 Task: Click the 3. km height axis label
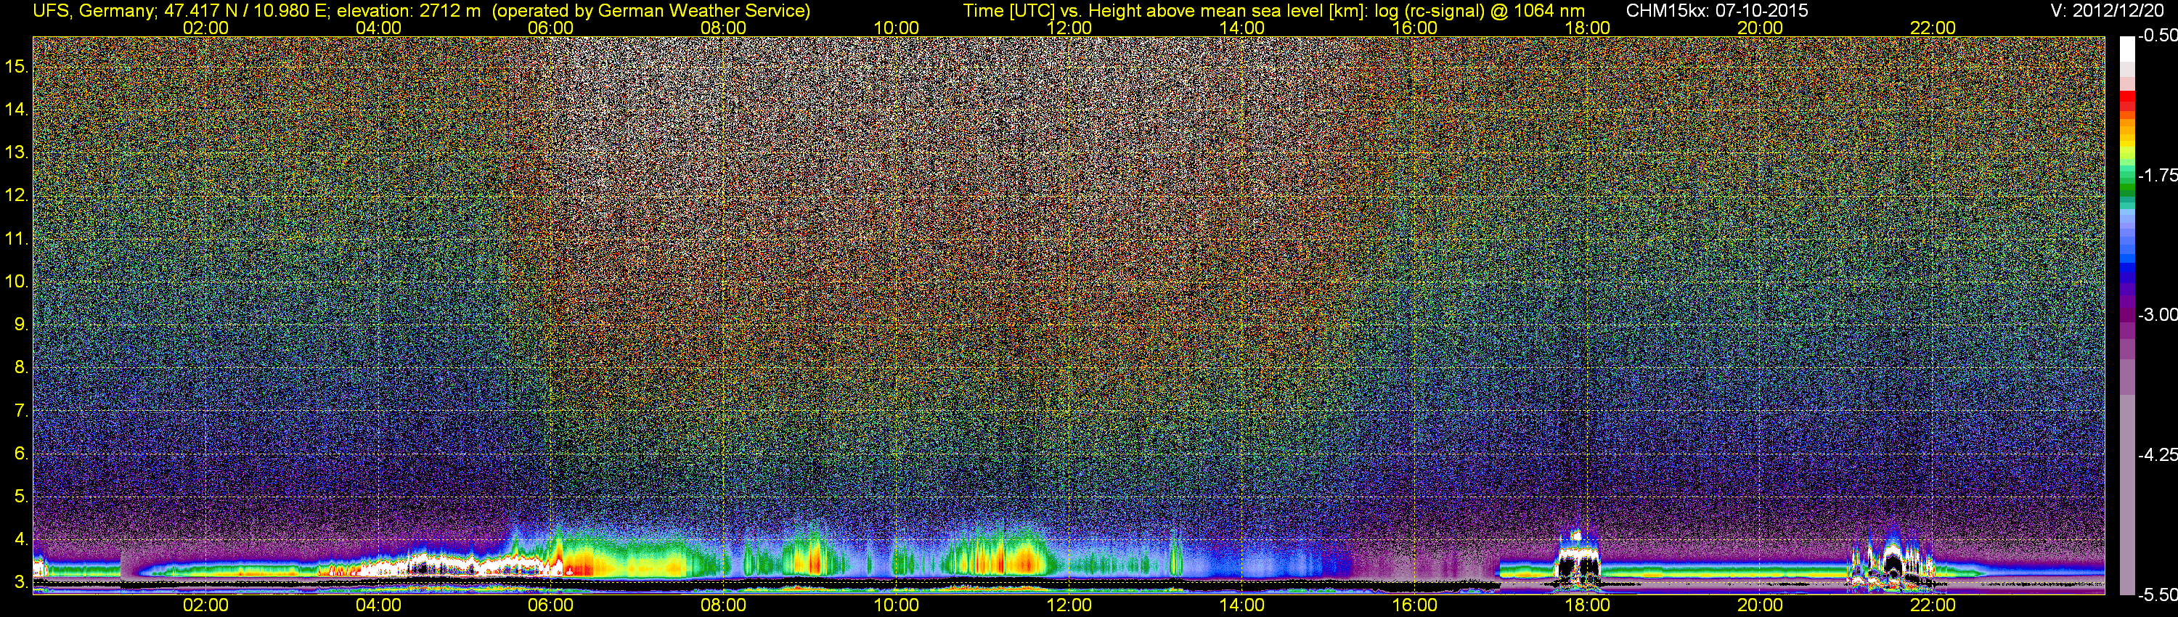tap(21, 582)
